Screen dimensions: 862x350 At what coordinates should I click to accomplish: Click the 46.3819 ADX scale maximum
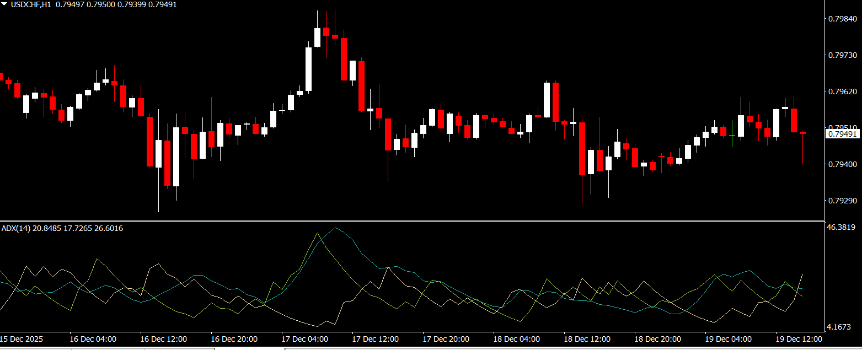tap(842, 227)
